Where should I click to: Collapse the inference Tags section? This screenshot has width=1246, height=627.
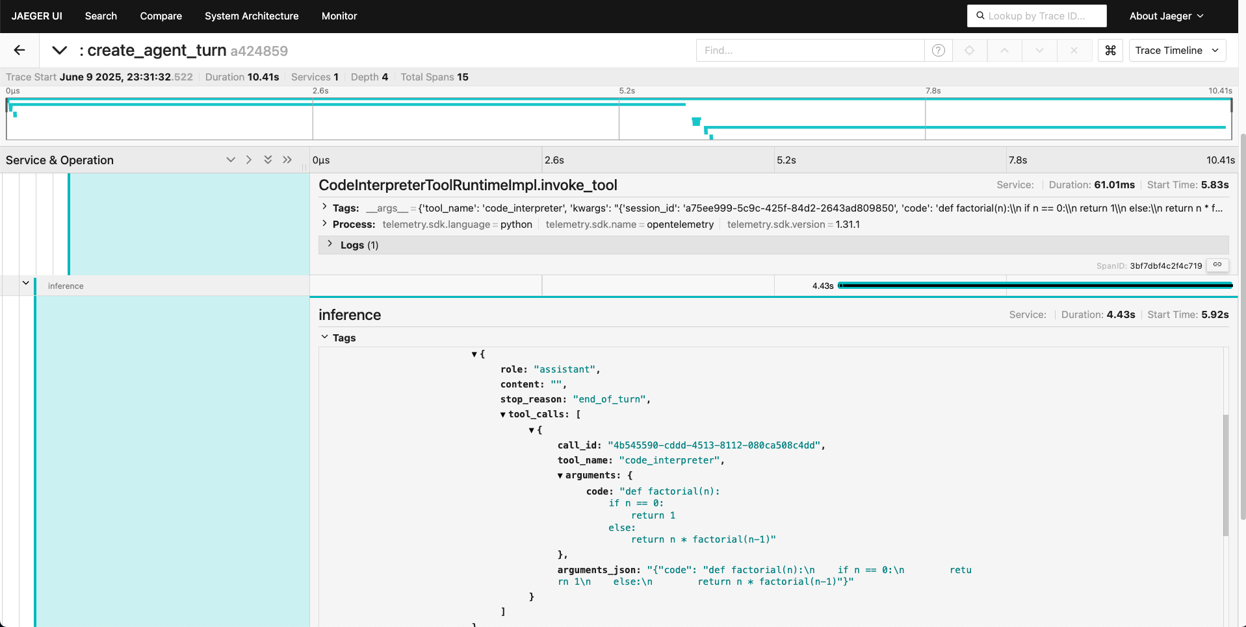[325, 337]
